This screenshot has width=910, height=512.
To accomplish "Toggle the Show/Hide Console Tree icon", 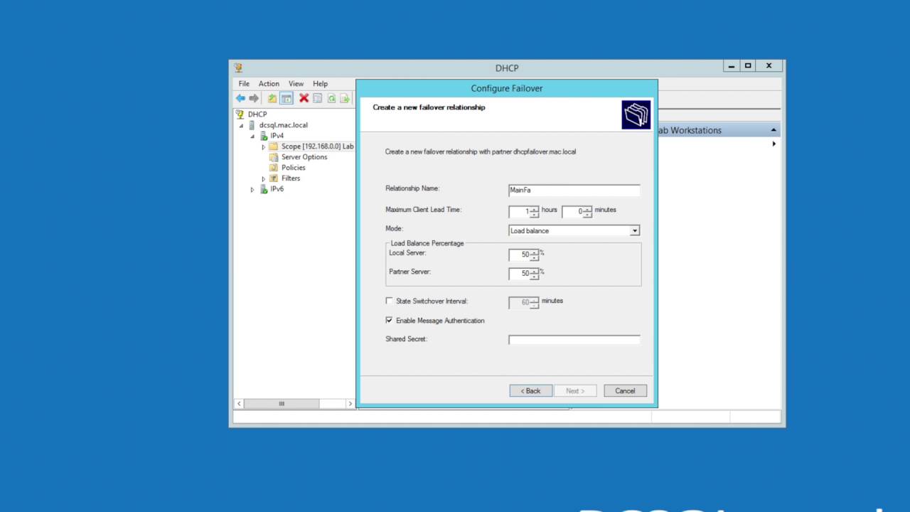I will pos(287,98).
